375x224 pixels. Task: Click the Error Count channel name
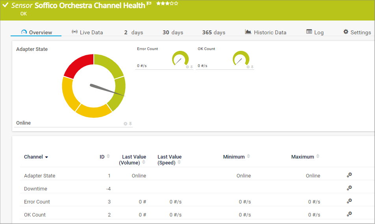(37, 202)
